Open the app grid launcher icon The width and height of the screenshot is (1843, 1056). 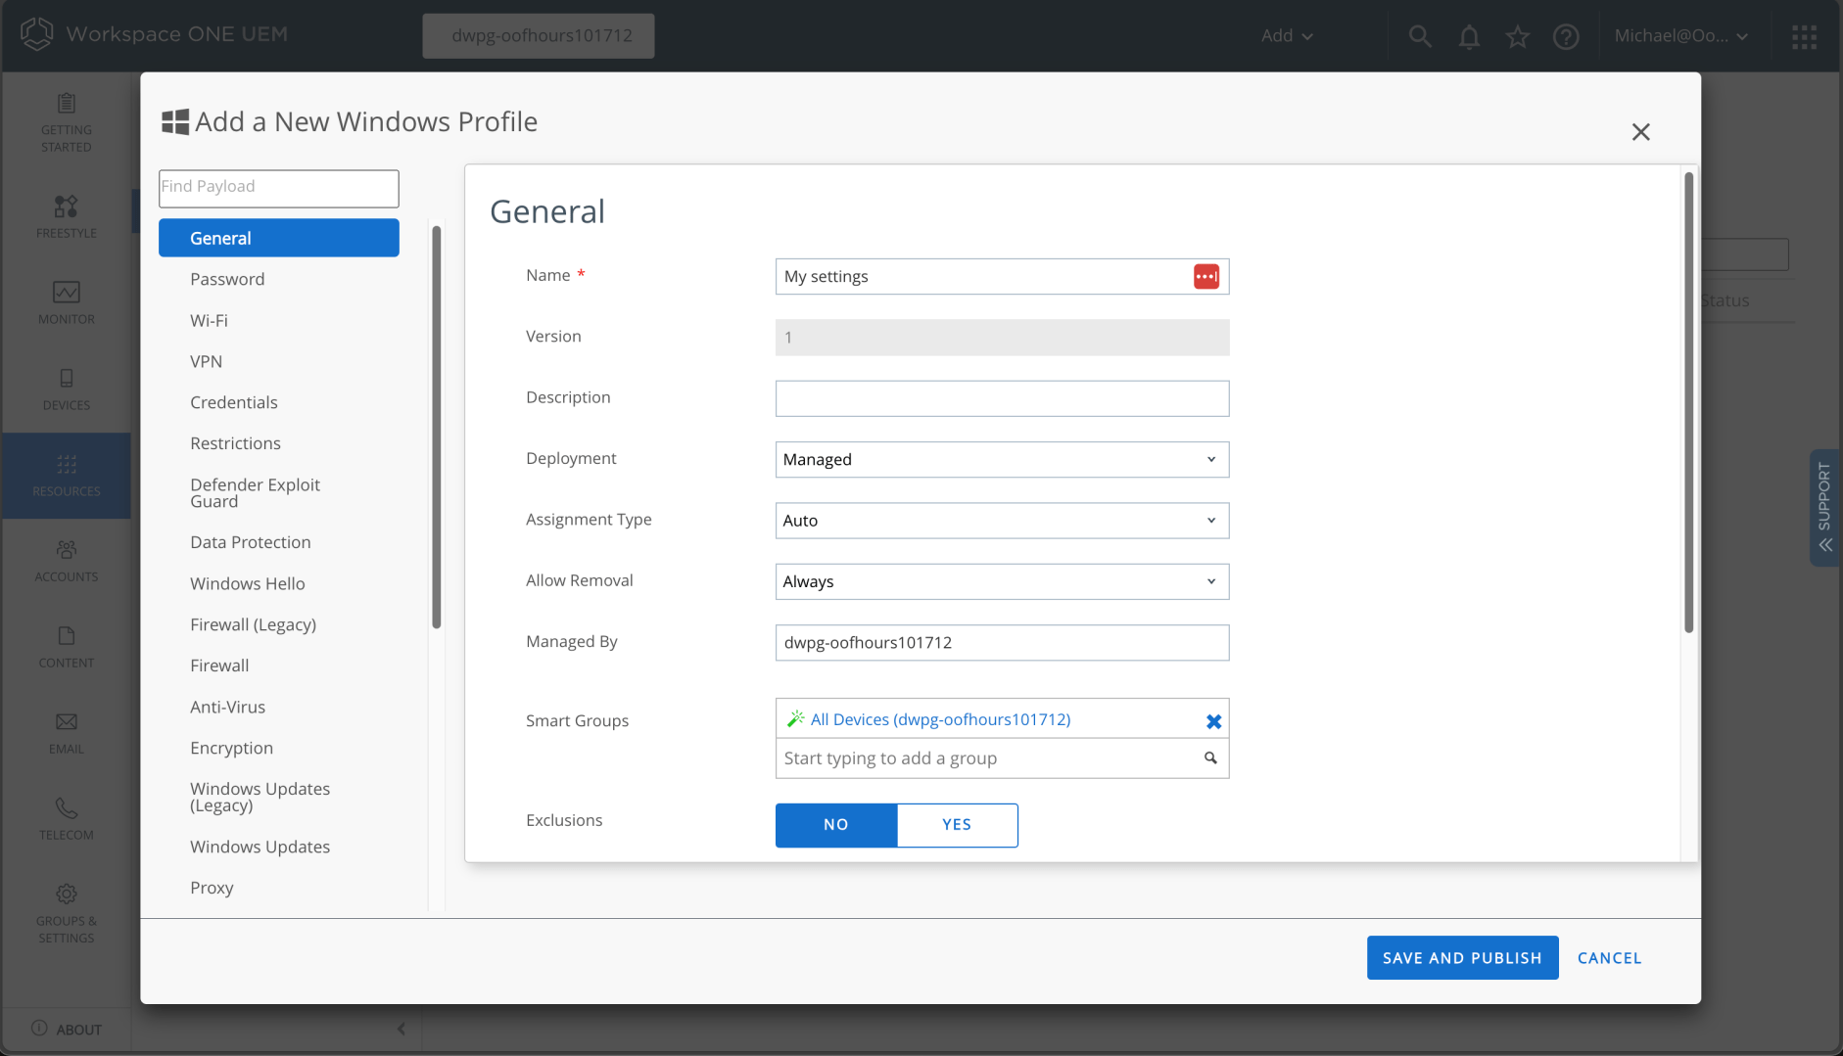(x=1804, y=36)
